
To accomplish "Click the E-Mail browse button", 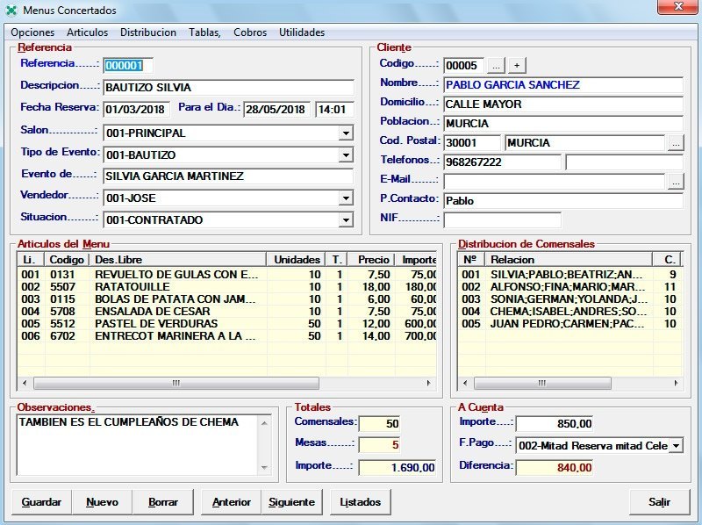I will click(675, 182).
